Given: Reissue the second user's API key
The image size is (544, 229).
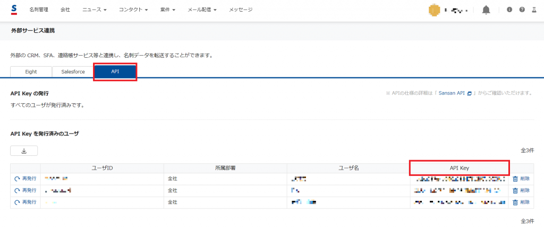Looking at the screenshot, I should [x=25, y=190].
